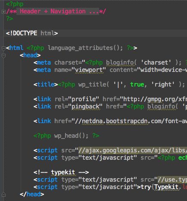Image resolution: width=187 pixels, height=201 pixels.
Task: Click the '//use.typ' highlighted script source
Action: pyautogui.click(x=172, y=179)
